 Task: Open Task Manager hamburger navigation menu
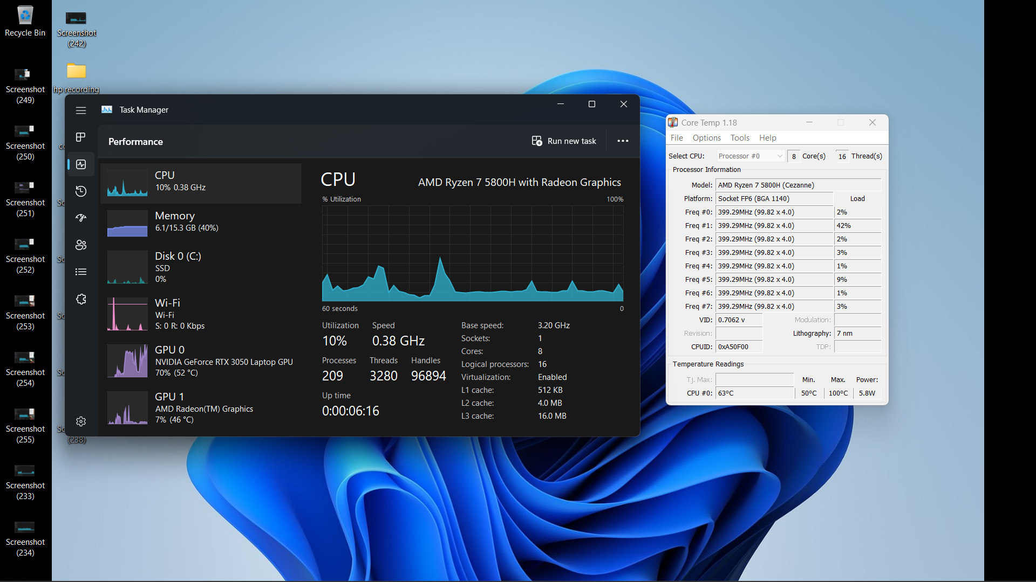click(x=81, y=110)
